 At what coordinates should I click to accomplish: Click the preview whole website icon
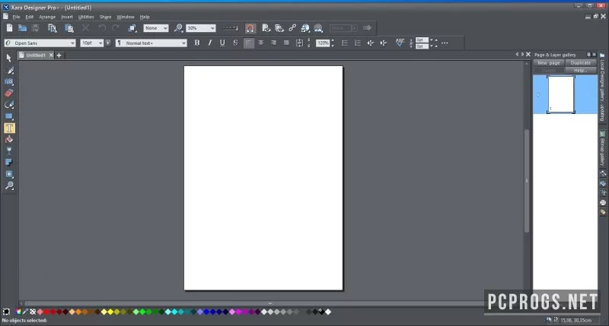pyautogui.click(x=279, y=28)
